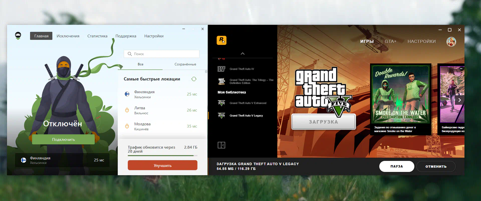Open the GTA+ menu item
This screenshot has height=201, width=481.
click(391, 41)
